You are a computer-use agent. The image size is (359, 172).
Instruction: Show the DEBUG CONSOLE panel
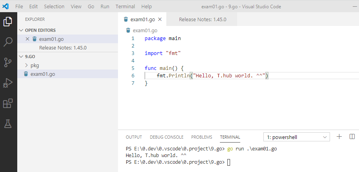(x=167, y=137)
